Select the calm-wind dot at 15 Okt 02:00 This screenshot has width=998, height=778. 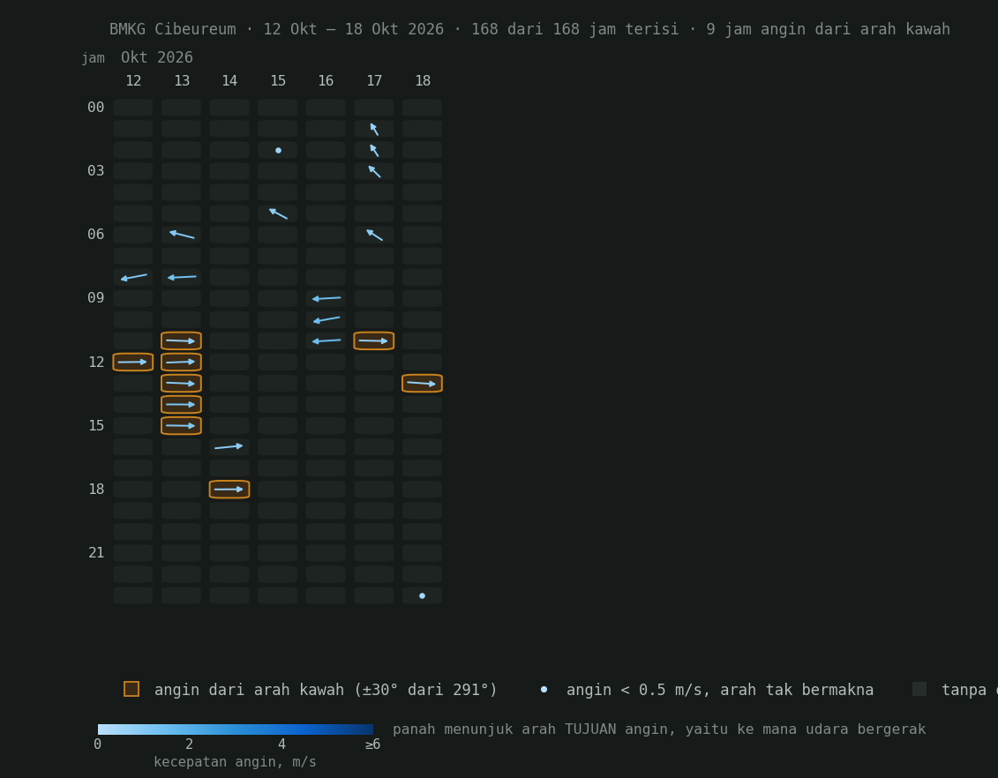[278, 150]
